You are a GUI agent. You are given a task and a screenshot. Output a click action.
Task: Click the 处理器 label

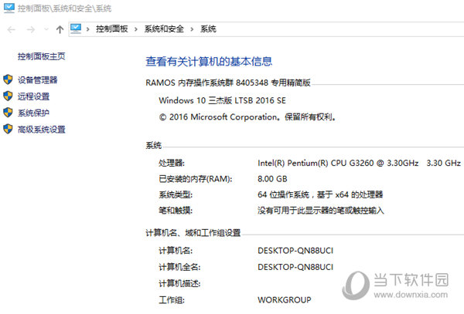pyautogui.click(x=172, y=164)
